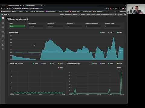Open the CrateDB bookmarks folder
145x108 pixels.
[20, 11]
